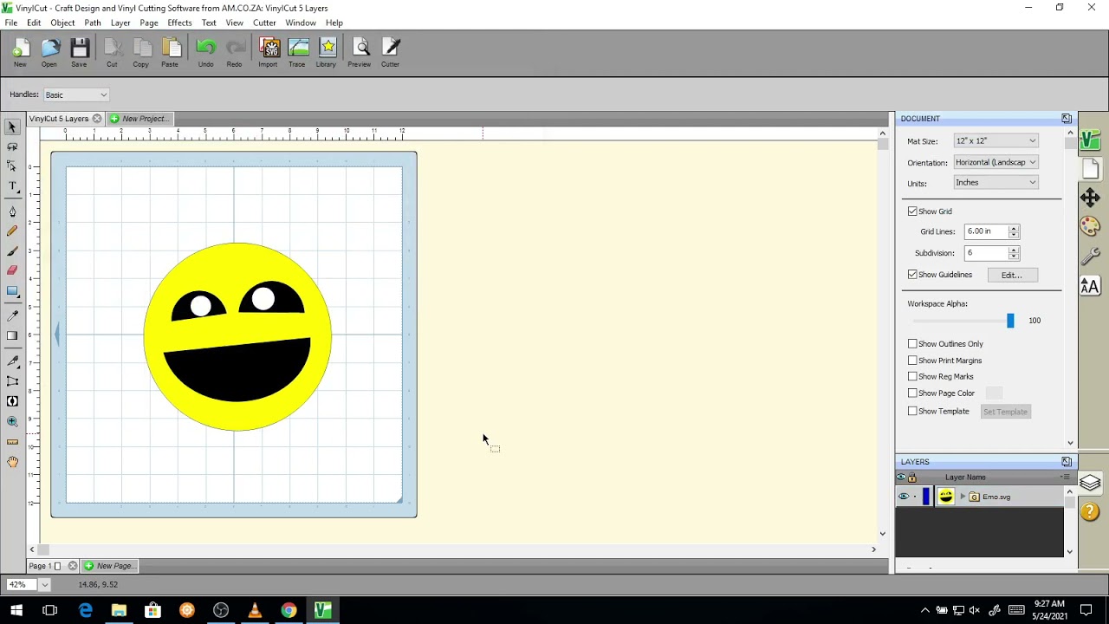Screen dimensions: 1109x624
Task: Open the Orientation dropdown
Action: point(996,162)
